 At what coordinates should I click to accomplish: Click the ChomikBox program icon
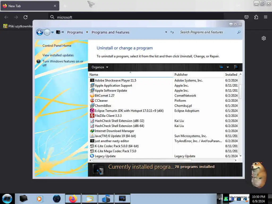pyautogui.click(x=92, y=105)
